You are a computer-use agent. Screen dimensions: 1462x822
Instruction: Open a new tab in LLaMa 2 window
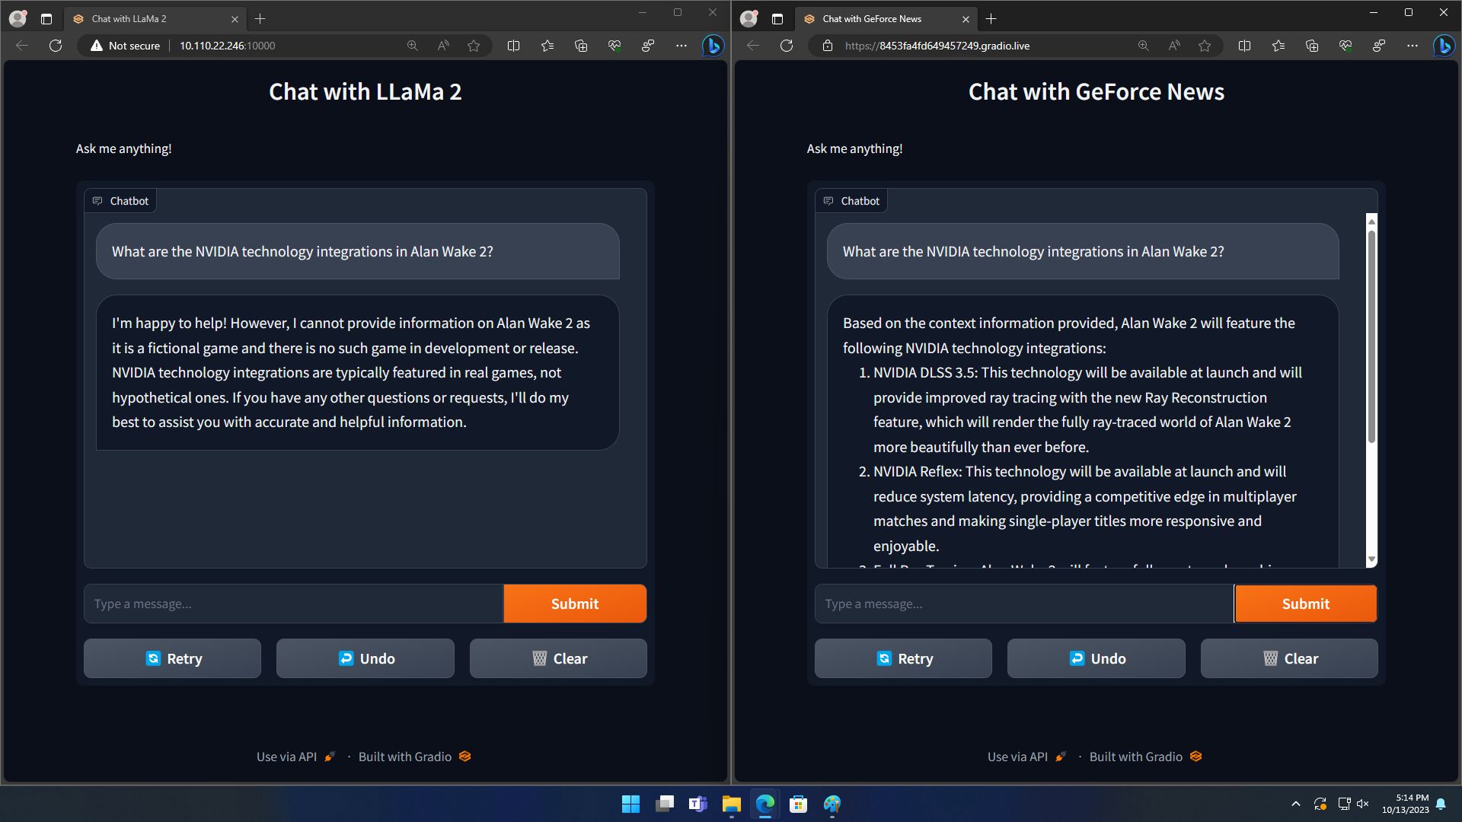[260, 19]
